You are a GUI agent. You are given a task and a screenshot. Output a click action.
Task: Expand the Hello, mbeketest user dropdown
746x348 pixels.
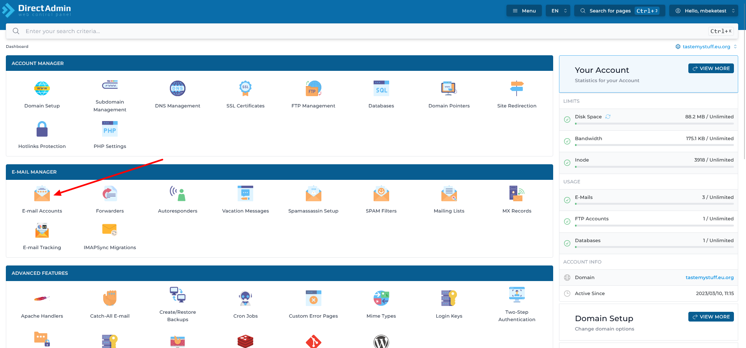point(703,11)
